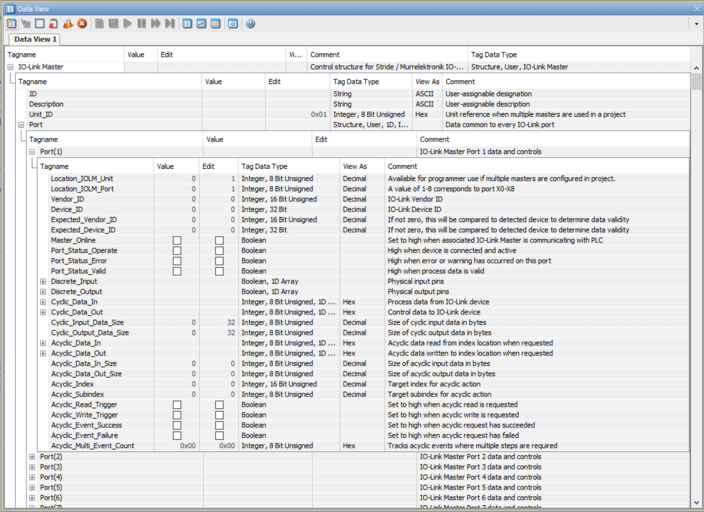Image resolution: width=704 pixels, height=512 pixels.
Task: Expand the Port(2) node
Action: coord(32,457)
